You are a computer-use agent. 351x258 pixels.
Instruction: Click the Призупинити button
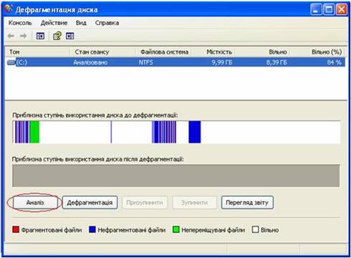tap(145, 203)
